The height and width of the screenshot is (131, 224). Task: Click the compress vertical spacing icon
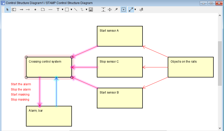(x=110, y=10)
